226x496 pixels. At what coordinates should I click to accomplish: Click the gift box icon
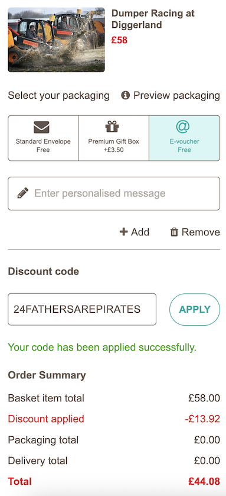click(x=112, y=127)
